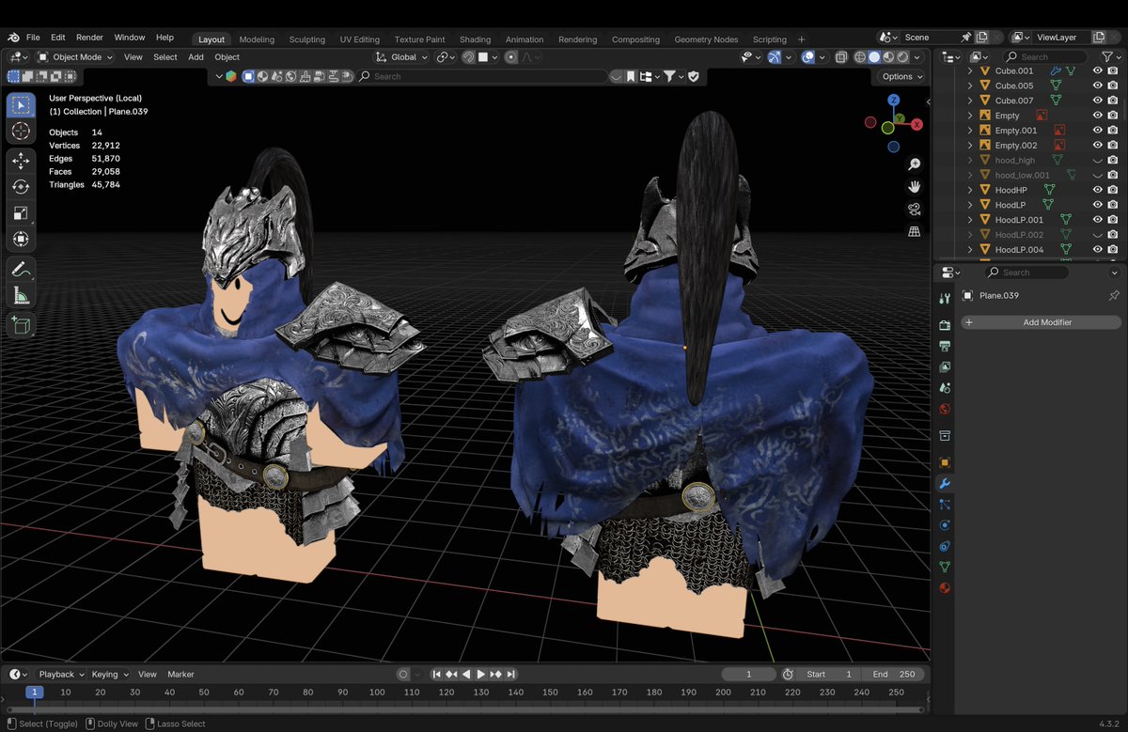Open the Tool properties tab

(x=945, y=299)
